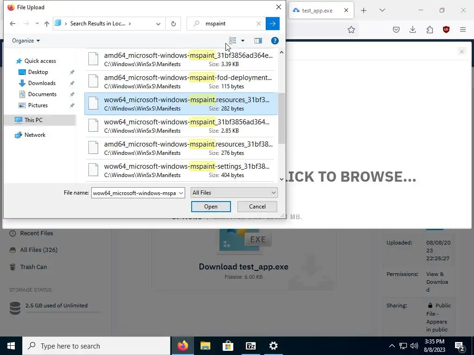
Task: Expand address bar history dropdown
Action: [x=158, y=24]
